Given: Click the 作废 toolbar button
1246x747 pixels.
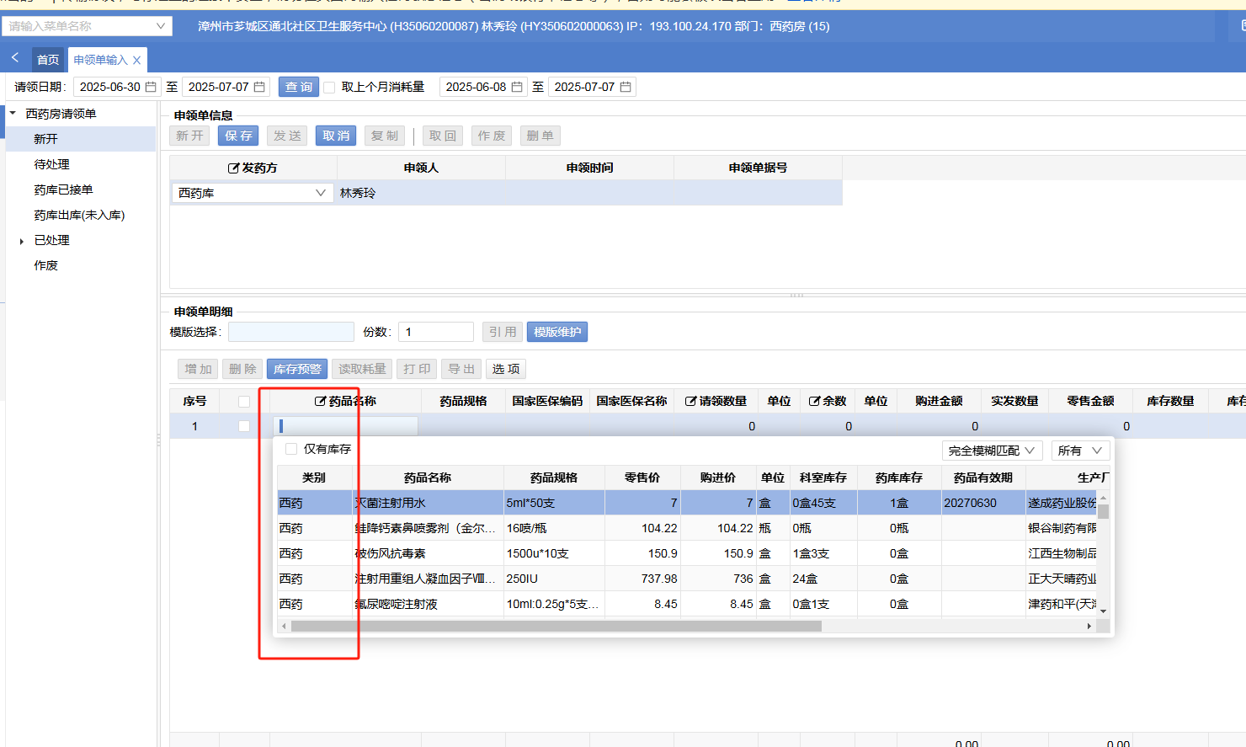Looking at the screenshot, I should pos(492,136).
